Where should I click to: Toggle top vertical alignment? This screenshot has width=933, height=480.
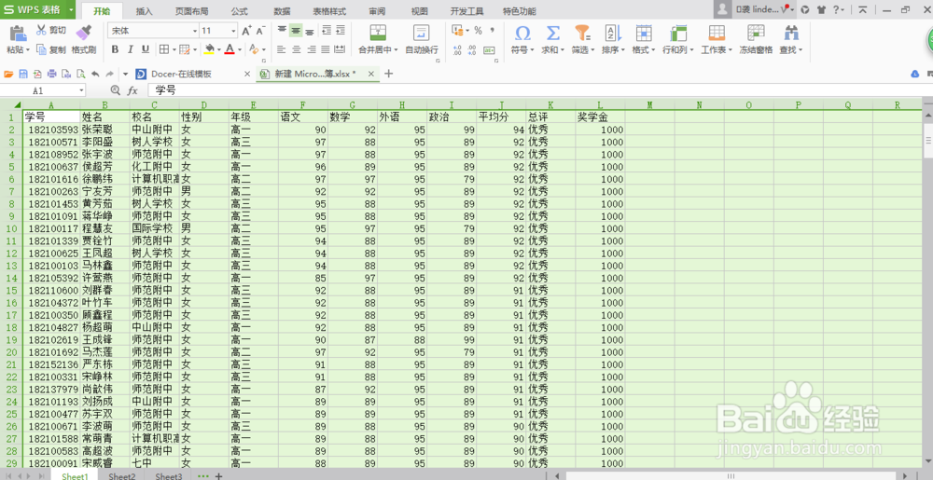282,31
